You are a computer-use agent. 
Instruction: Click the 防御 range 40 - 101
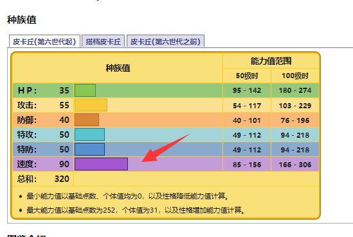pyautogui.click(x=247, y=120)
